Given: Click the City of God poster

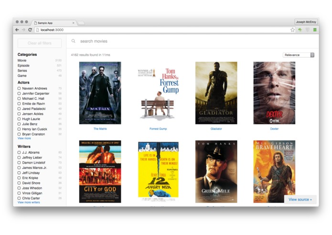Looking at the screenshot, I should point(100,172).
